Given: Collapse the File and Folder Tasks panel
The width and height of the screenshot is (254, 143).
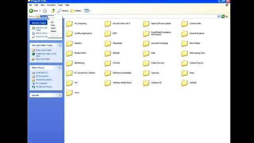Looking at the screenshot, I should (x=60, y=45).
